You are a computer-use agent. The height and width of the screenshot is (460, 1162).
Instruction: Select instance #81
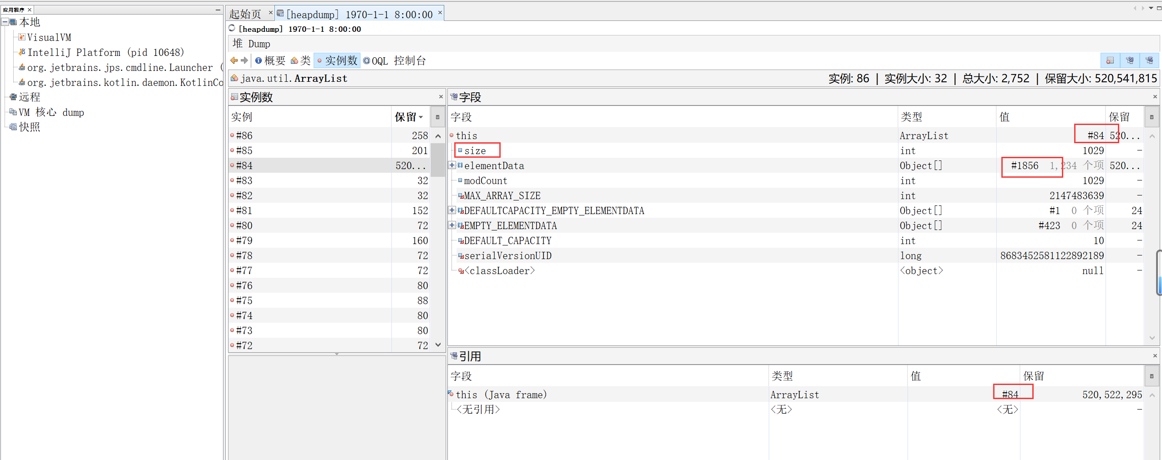[x=330, y=210]
